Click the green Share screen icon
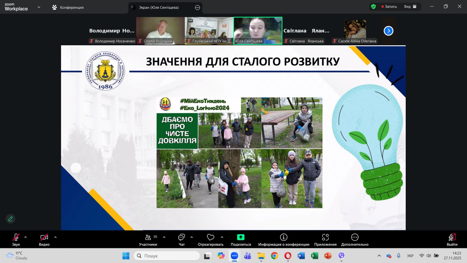The width and height of the screenshot is (467, 263). pyautogui.click(x=241, y=237)
